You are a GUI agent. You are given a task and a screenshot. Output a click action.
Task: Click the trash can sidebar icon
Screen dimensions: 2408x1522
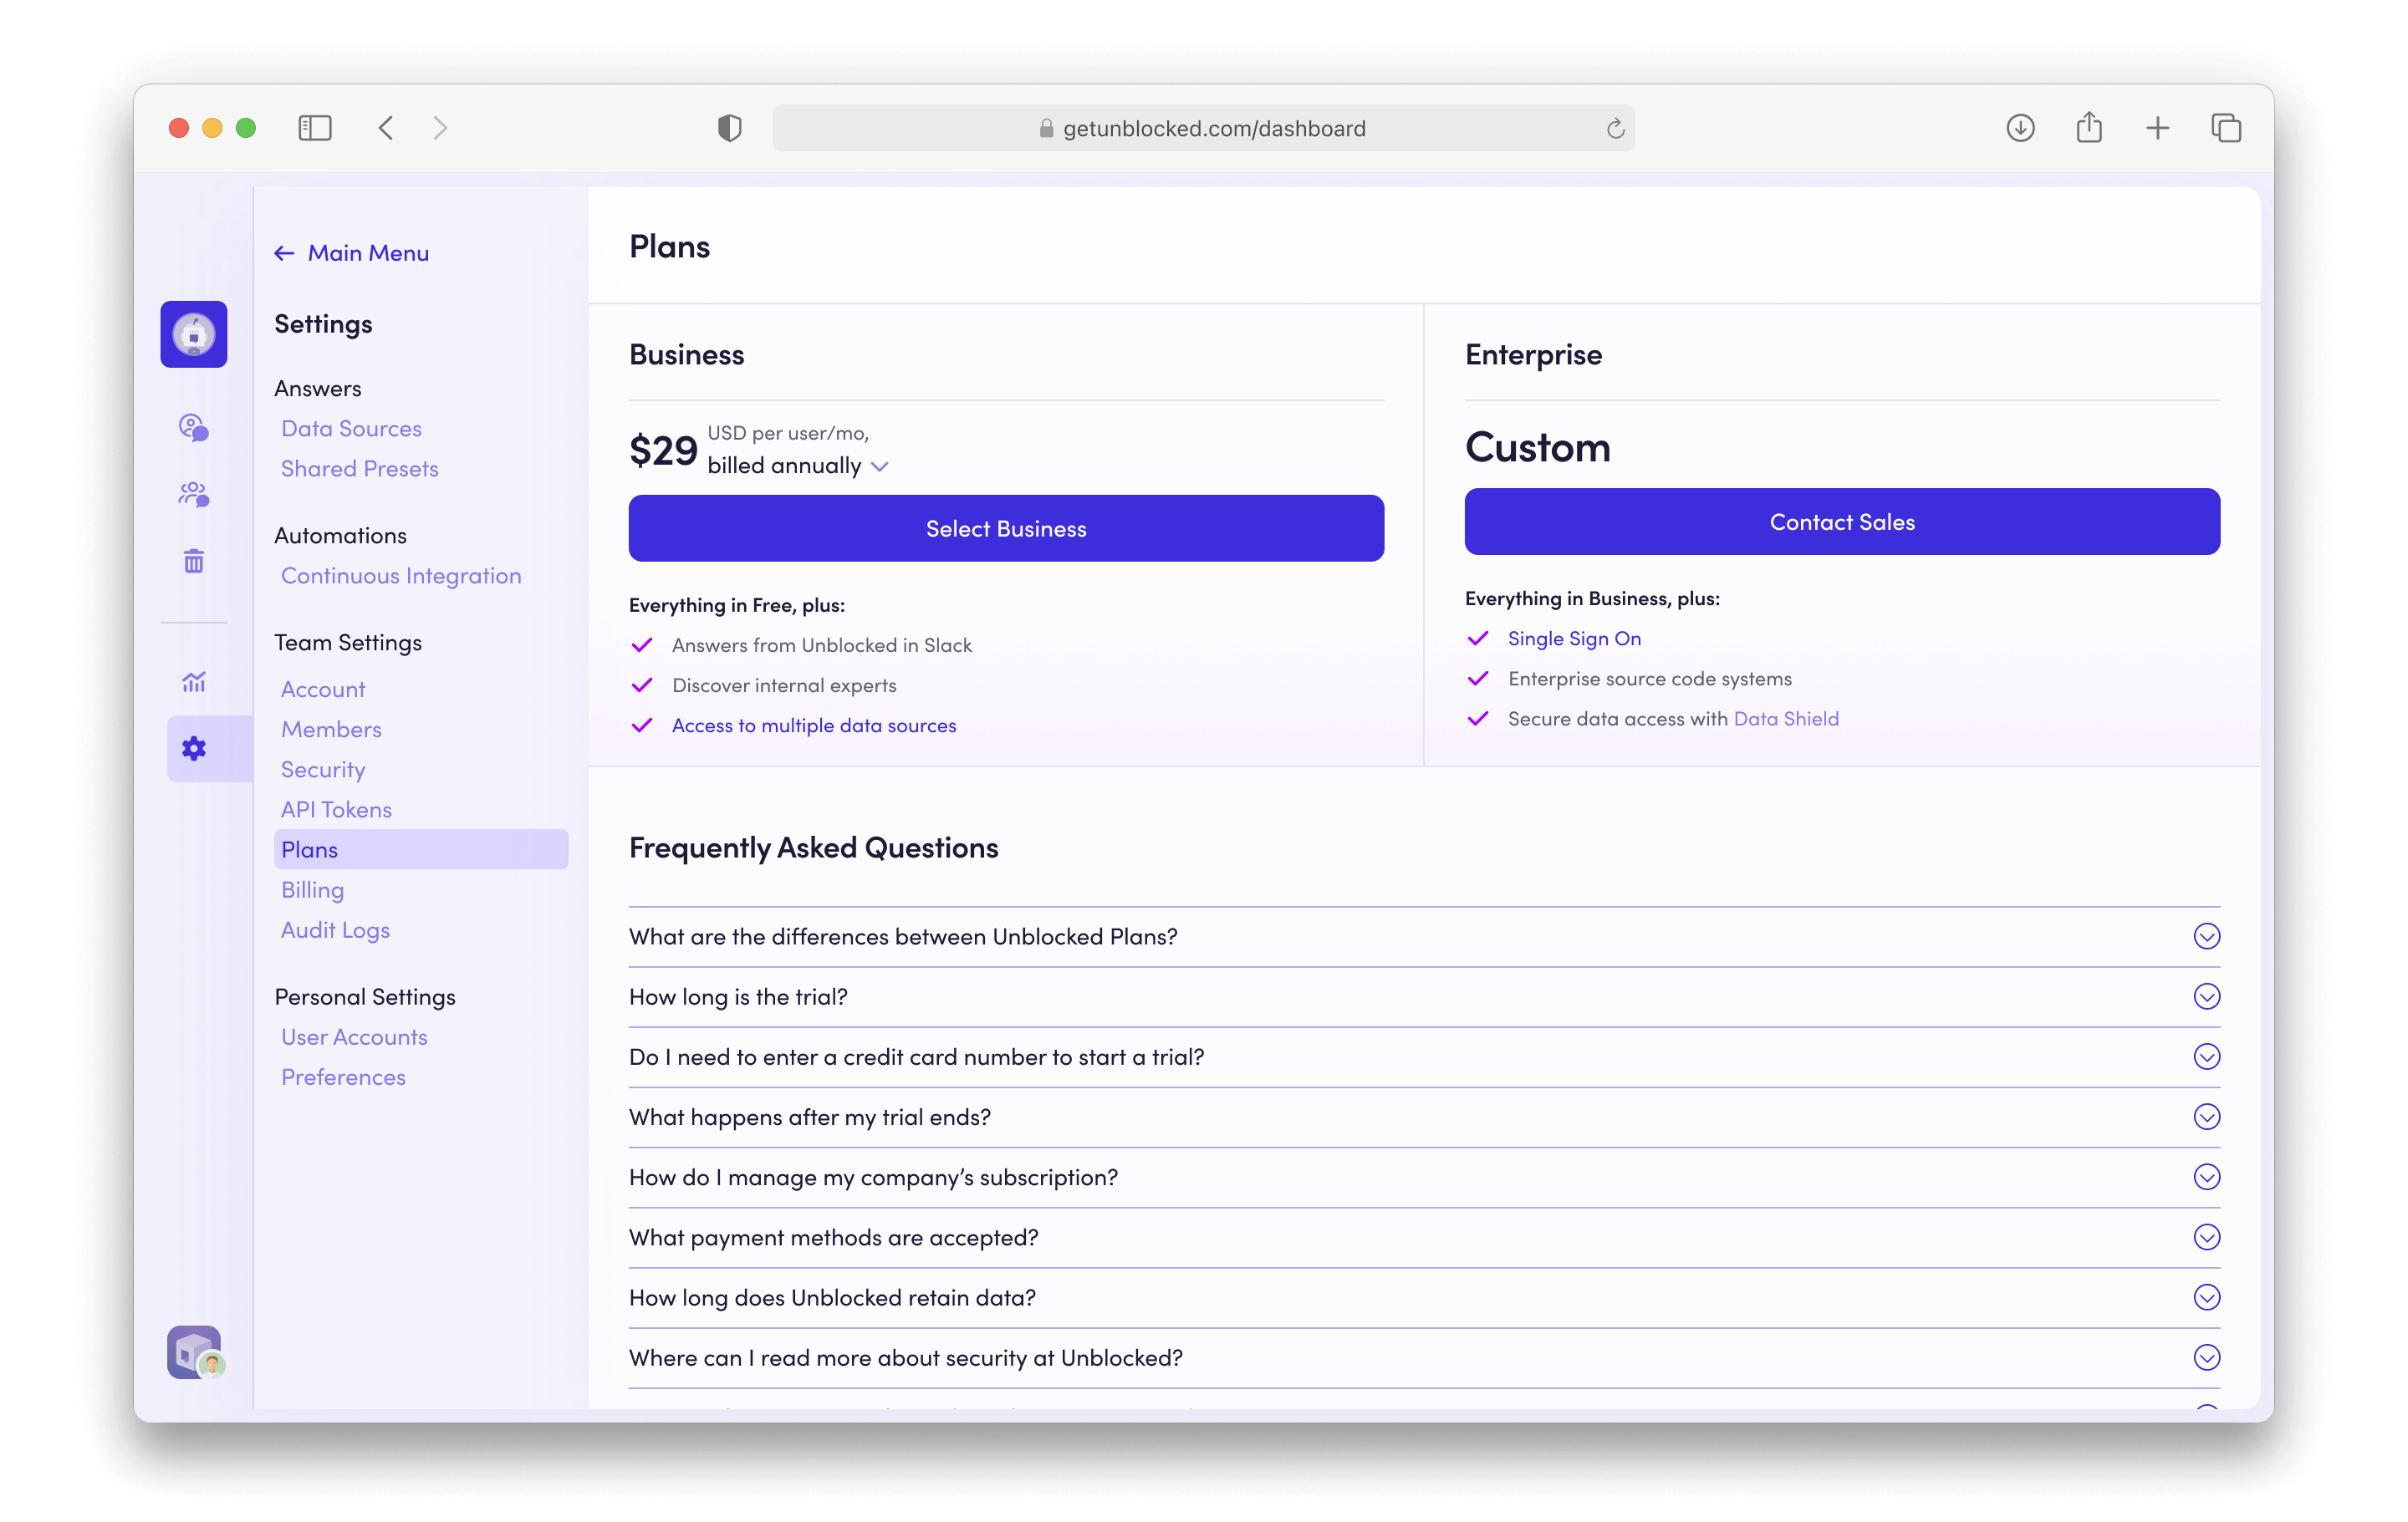[194, 561]
